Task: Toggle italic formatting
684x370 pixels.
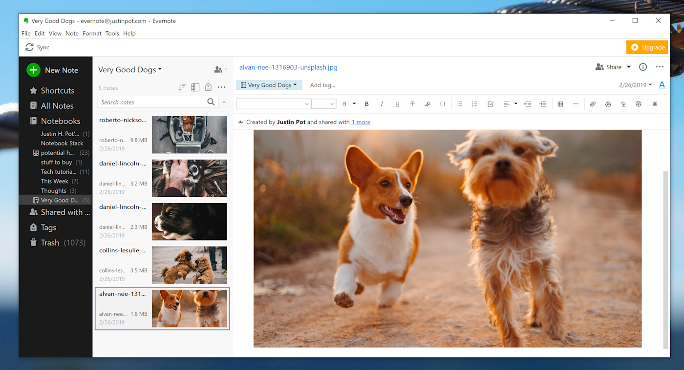Action: (x=382, y=104)
